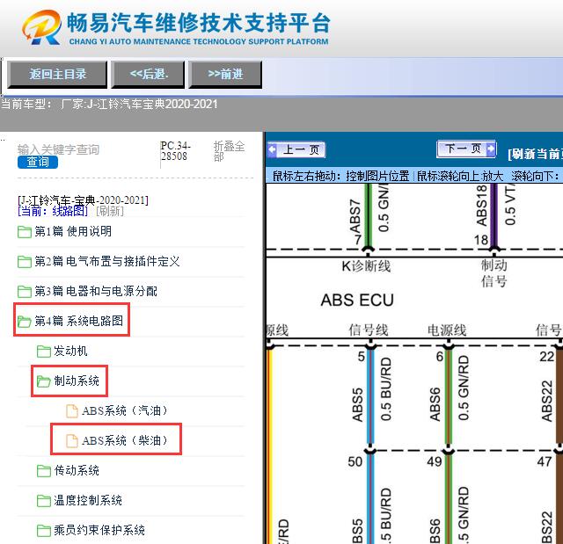Click the folder icon next to 乘员约束保护系统

coord(44,530)
